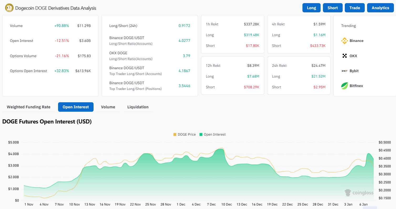Viewport: 396px width, 209px height.
Task: Click the Trending panel heading
Action: tap(348, 26)
